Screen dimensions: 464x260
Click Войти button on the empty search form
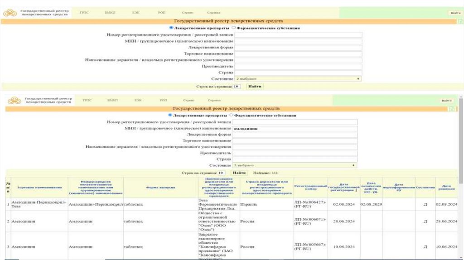455,13
